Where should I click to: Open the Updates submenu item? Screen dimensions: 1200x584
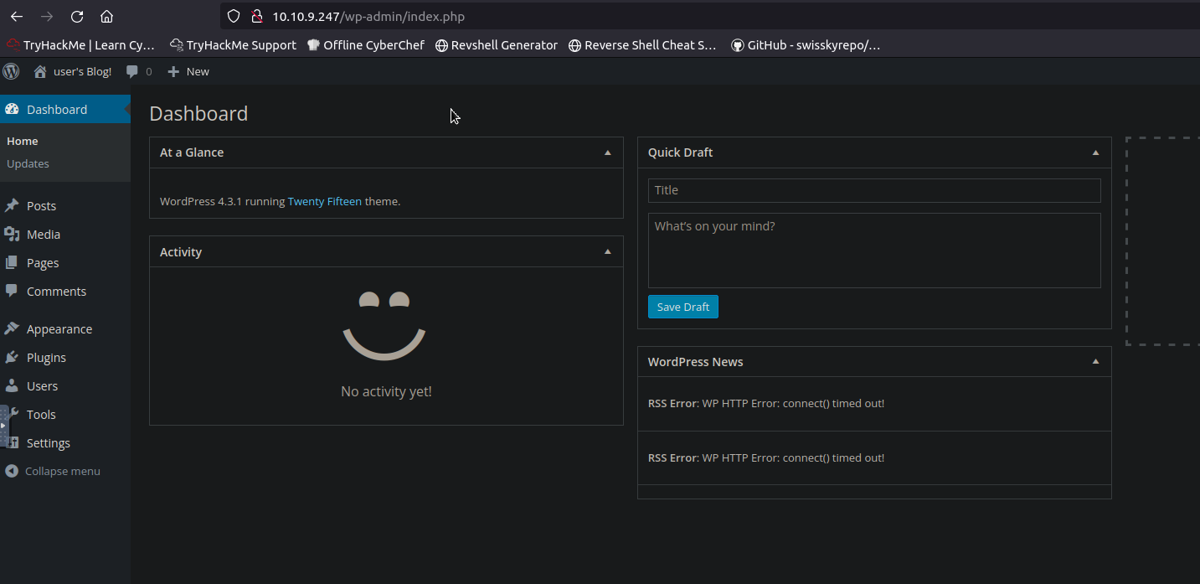coord(28,163)
